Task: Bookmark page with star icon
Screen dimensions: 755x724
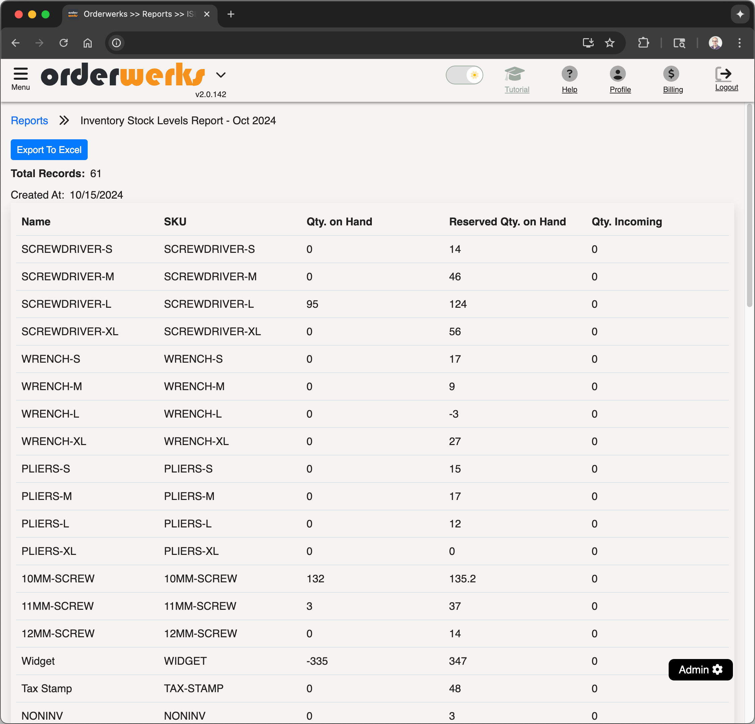Action: [x=609, y=43]
